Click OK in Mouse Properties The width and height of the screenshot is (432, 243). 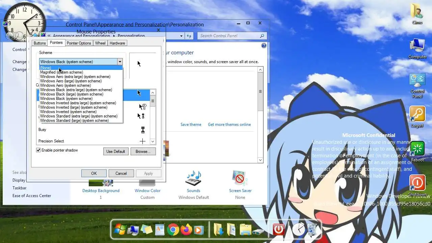click(x=94, y=173)
